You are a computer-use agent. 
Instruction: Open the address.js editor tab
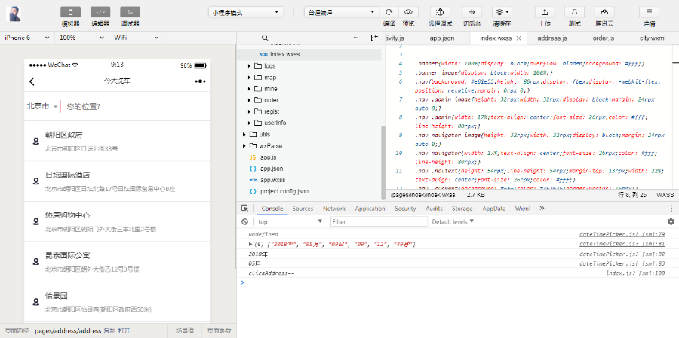[552, 37]
